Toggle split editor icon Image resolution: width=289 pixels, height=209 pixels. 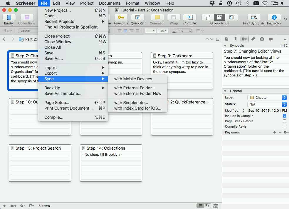[218, 39]
